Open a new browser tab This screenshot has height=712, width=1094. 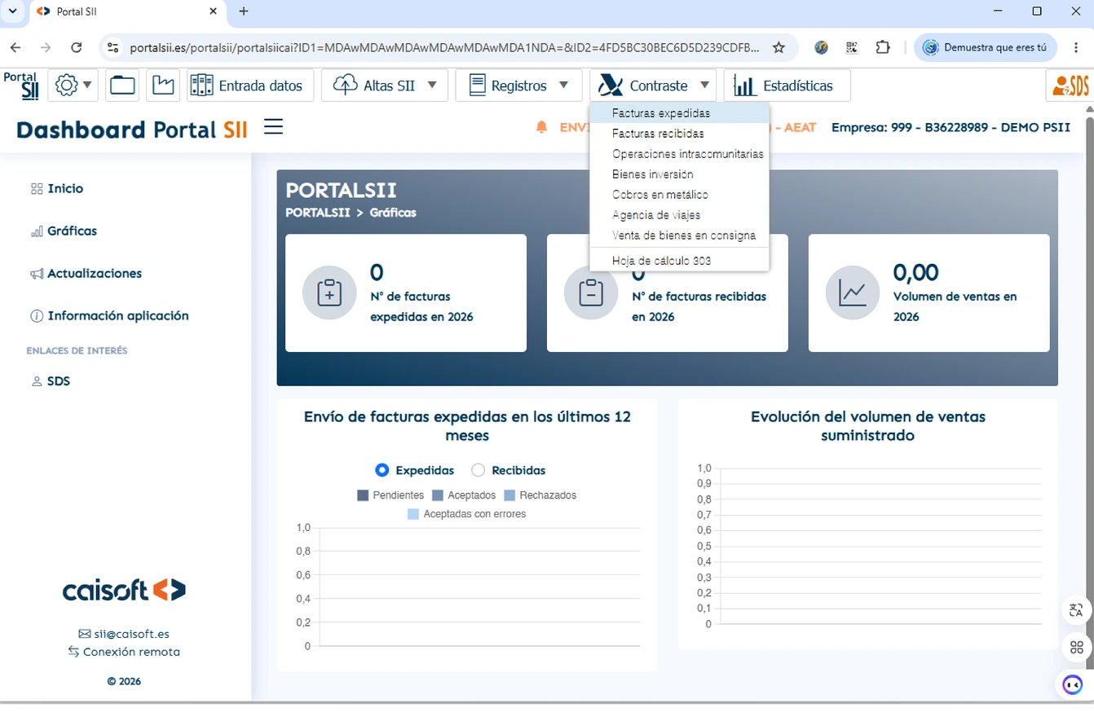tap(244, 11)
